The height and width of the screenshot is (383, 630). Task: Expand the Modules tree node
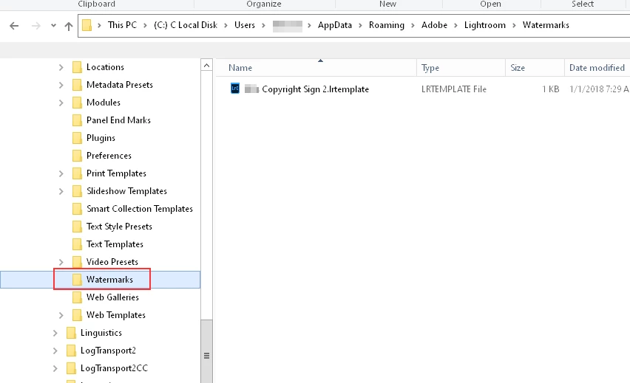(x=61, y=103)
